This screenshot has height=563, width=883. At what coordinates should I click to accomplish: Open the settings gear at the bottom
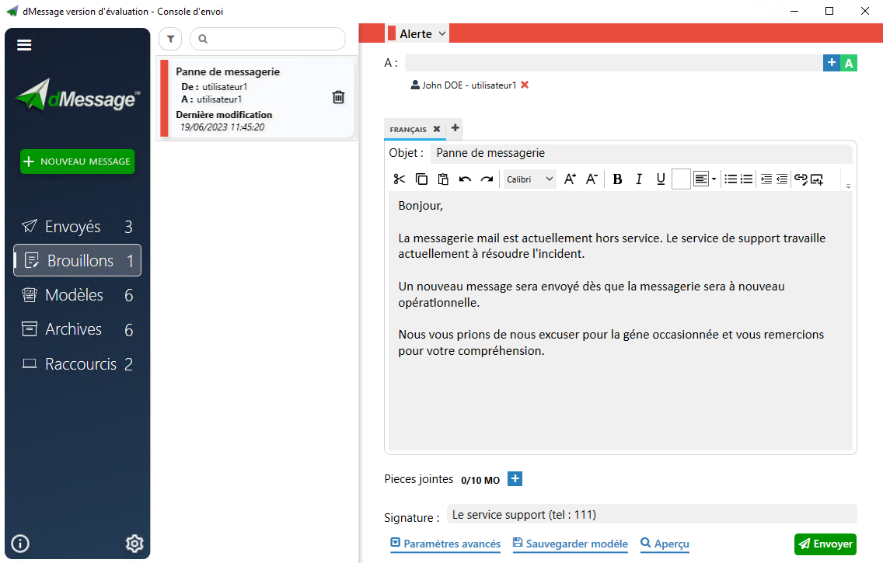coord(134,543)
